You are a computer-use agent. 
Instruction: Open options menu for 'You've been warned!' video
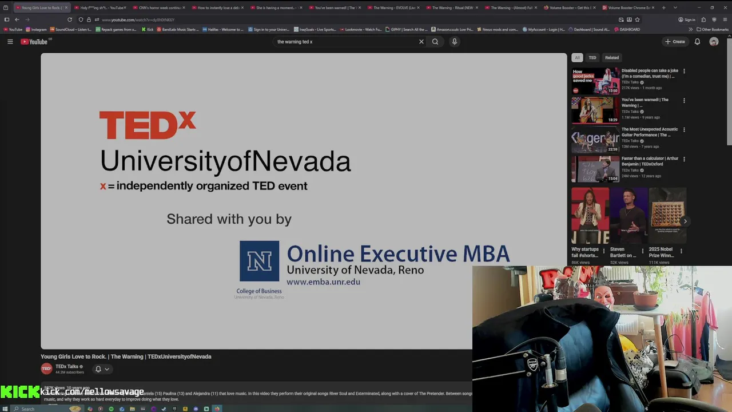point(684,100)
